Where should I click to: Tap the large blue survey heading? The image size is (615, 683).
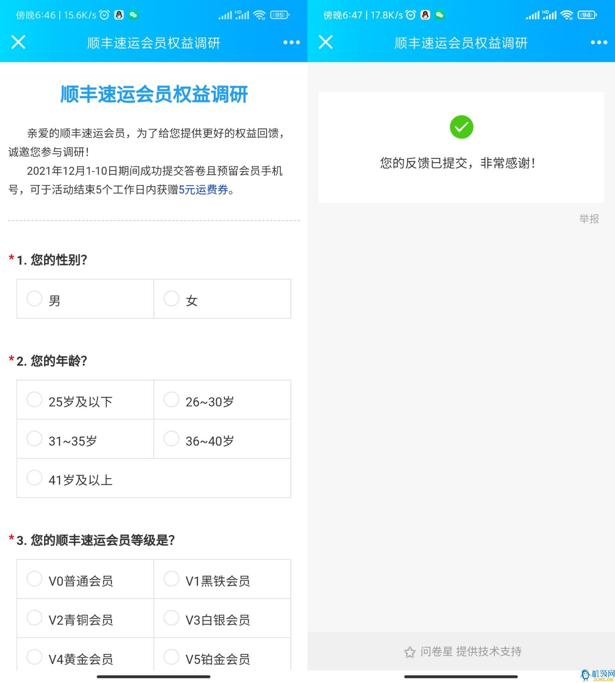coord(154,94)
